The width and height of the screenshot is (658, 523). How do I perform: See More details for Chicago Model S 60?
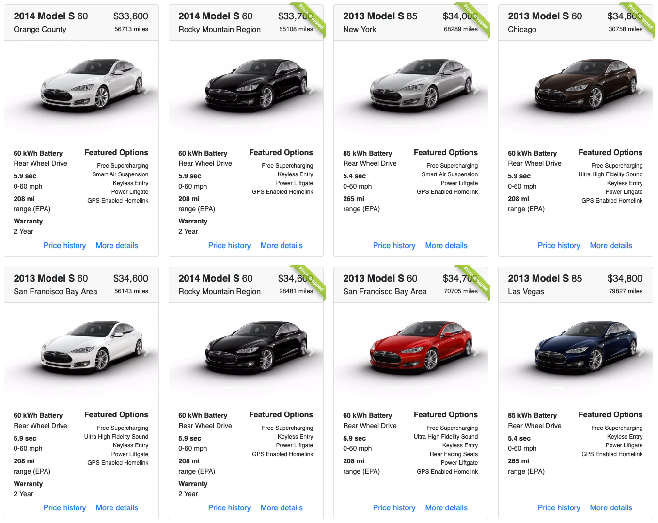pos(611,245)
